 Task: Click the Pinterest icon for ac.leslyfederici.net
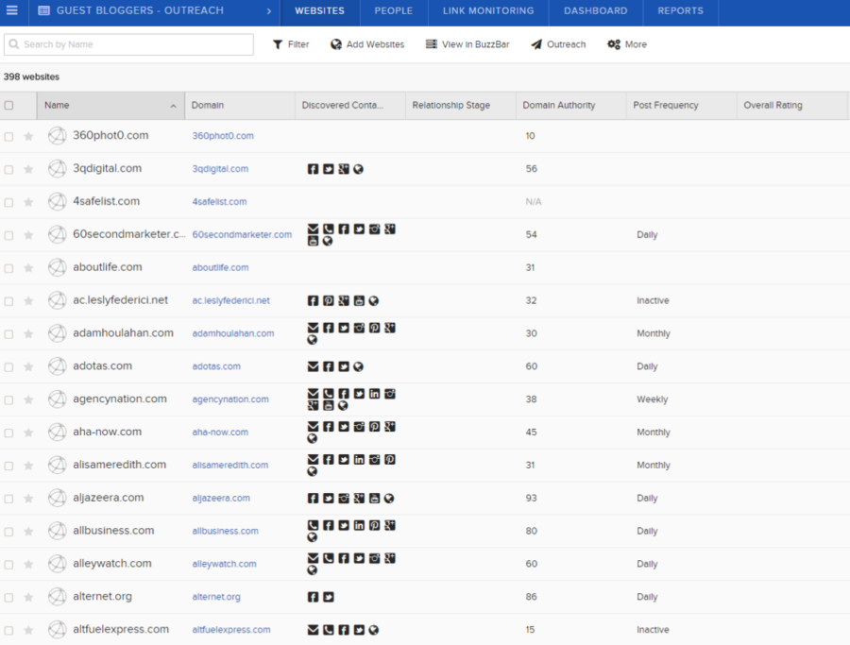coord(329,300)
